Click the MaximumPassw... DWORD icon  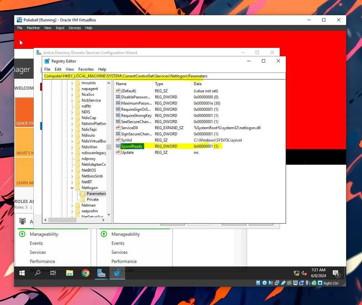(x=118, y=103)
